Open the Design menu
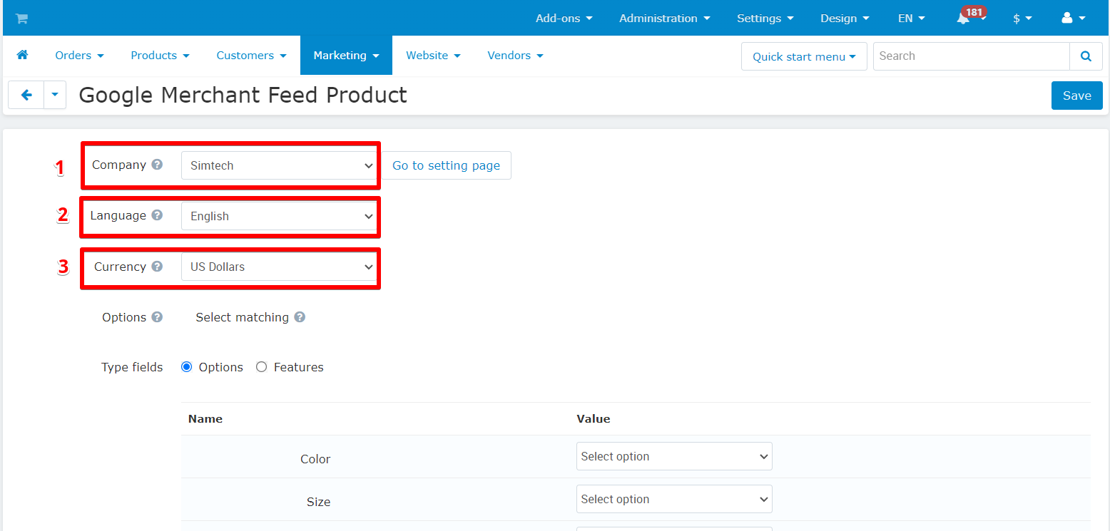The width and height of the screenshot is (1110, 531). (x=845, y=19)
